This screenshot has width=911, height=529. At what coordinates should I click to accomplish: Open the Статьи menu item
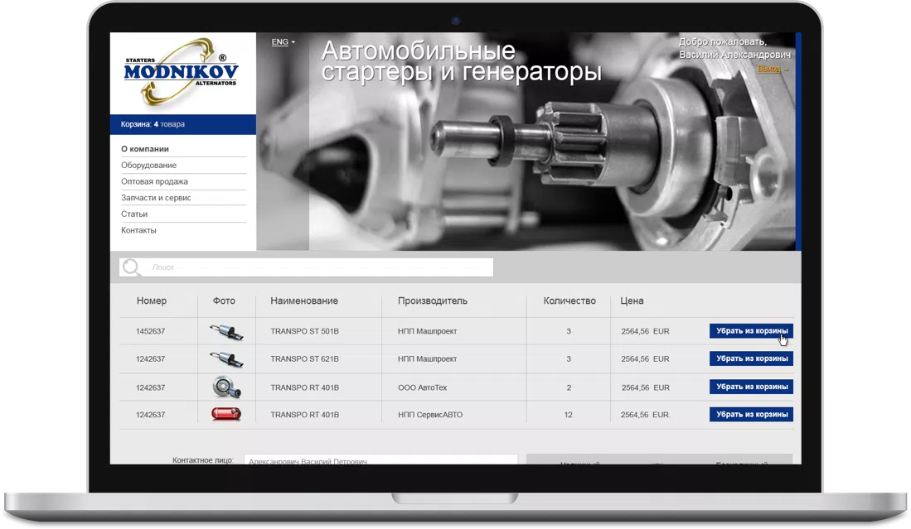tap(134, 214)
